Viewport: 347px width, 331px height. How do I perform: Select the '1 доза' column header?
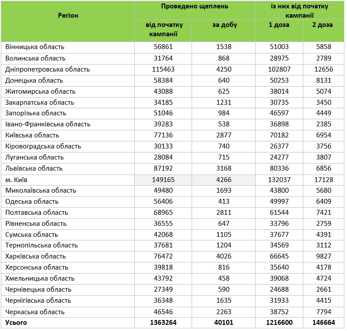279,25
